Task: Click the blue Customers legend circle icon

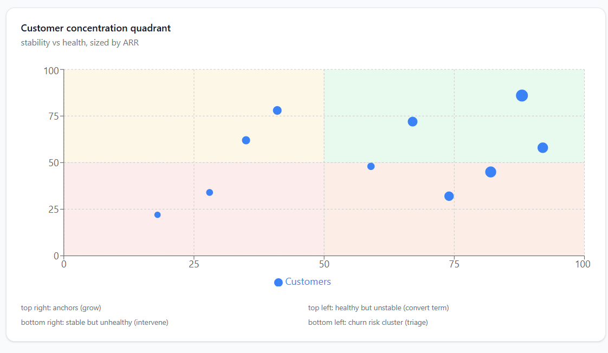Action: (x=279, y=282)
